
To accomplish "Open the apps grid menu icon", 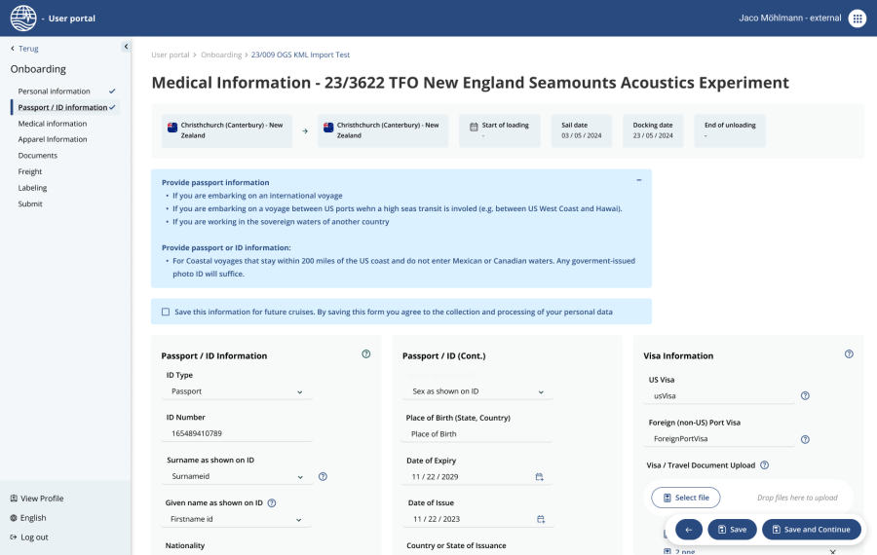I will [857, 18].
